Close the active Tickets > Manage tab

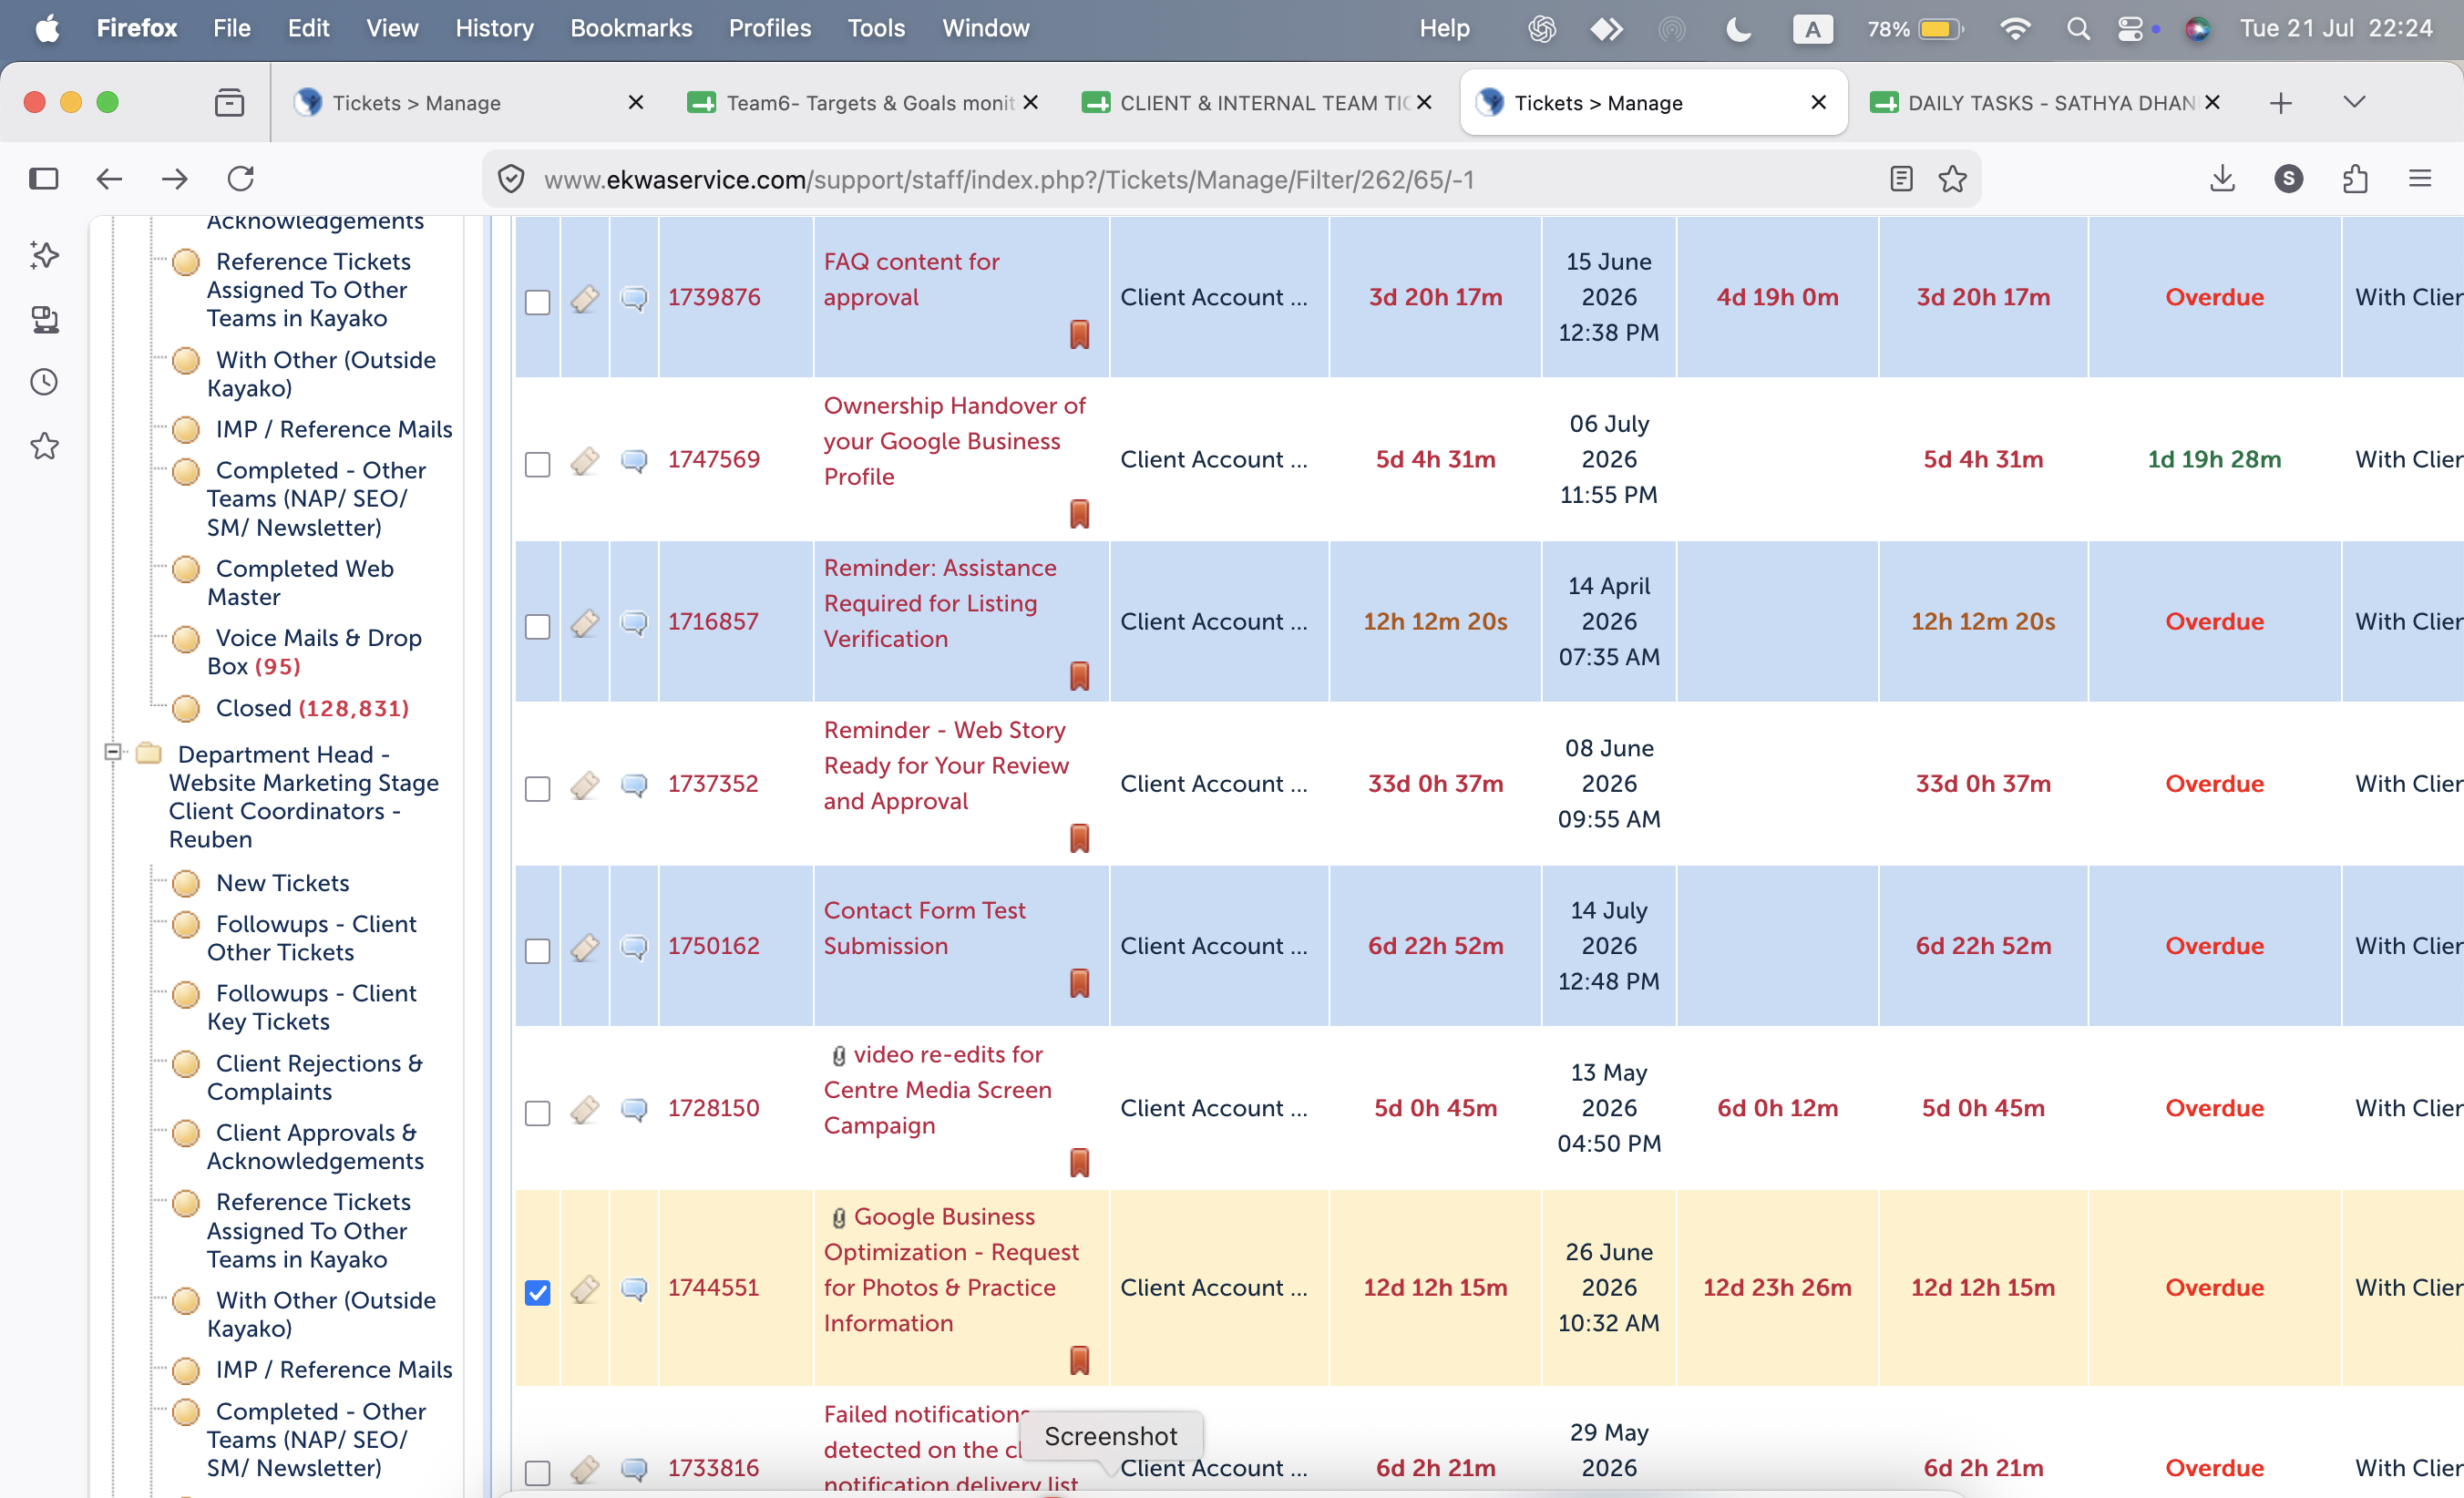coord(1819,102)
